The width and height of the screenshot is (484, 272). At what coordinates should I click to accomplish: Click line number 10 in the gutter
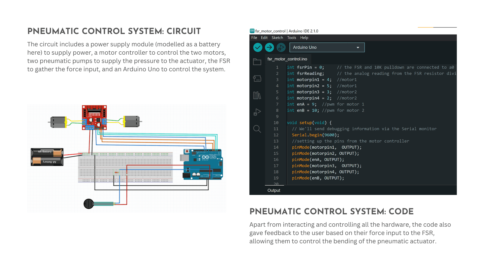tap(276, 123)
